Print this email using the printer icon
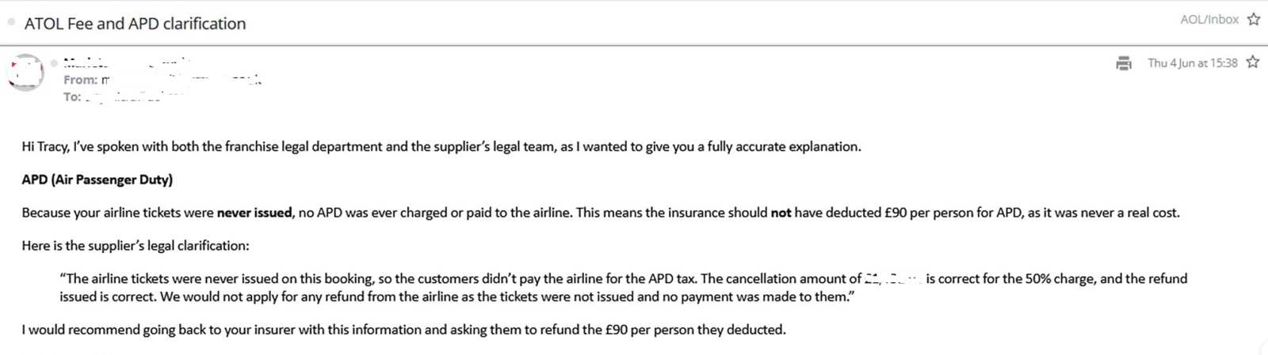 [x=1124, y=63]
